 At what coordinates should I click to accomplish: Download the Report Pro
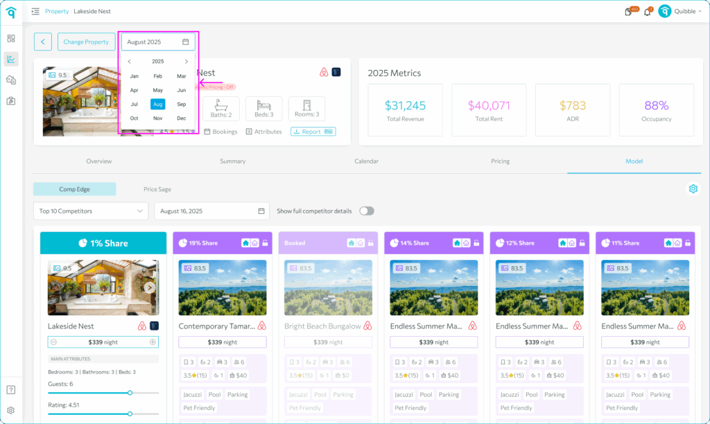[313, 132]
